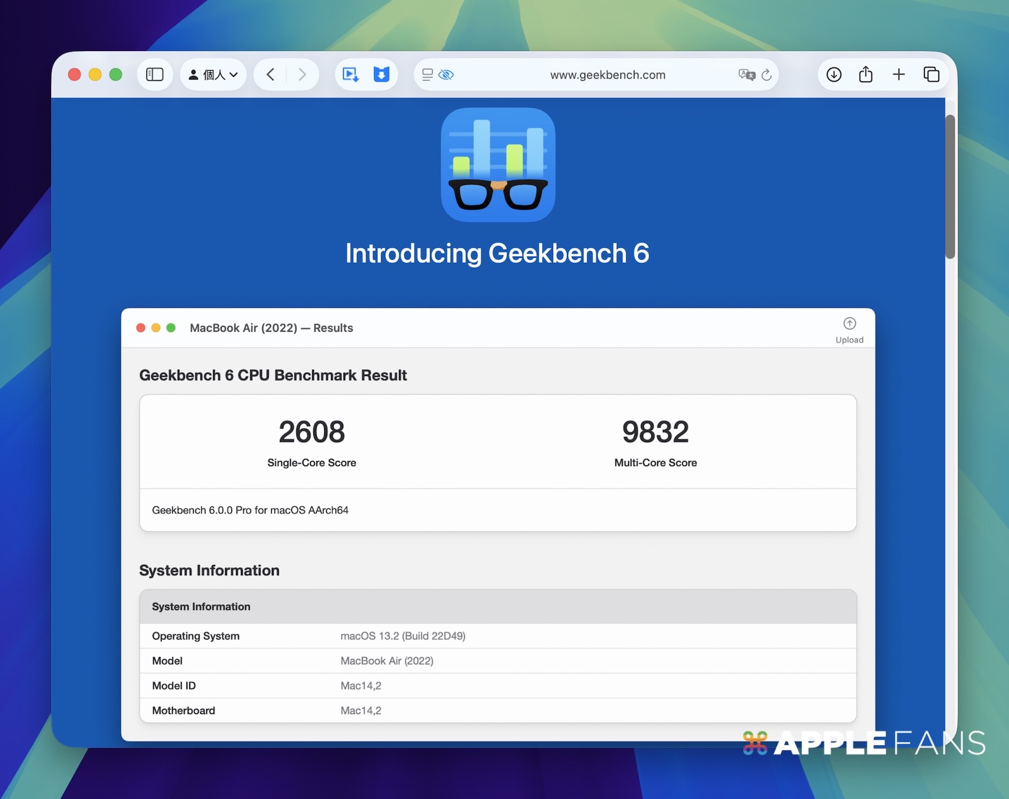Toggle the privacy eye icon in address bar
1009x799 pixels.
point(446,74)
